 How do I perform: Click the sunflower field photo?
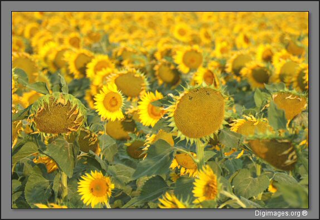click(x=160, y=110)
